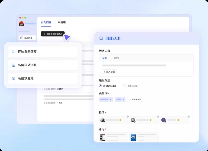
Task: Click the blue book cover comment thumbnail
Action: pos(133,137)
